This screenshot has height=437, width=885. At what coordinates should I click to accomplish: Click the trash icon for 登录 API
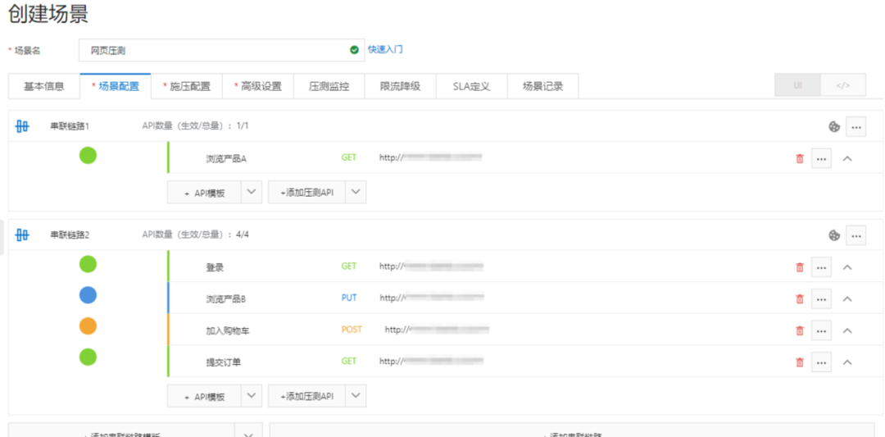(x=799, y=267)
